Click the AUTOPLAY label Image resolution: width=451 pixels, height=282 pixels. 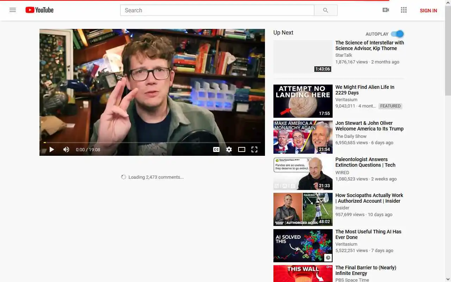click(377, 34)
